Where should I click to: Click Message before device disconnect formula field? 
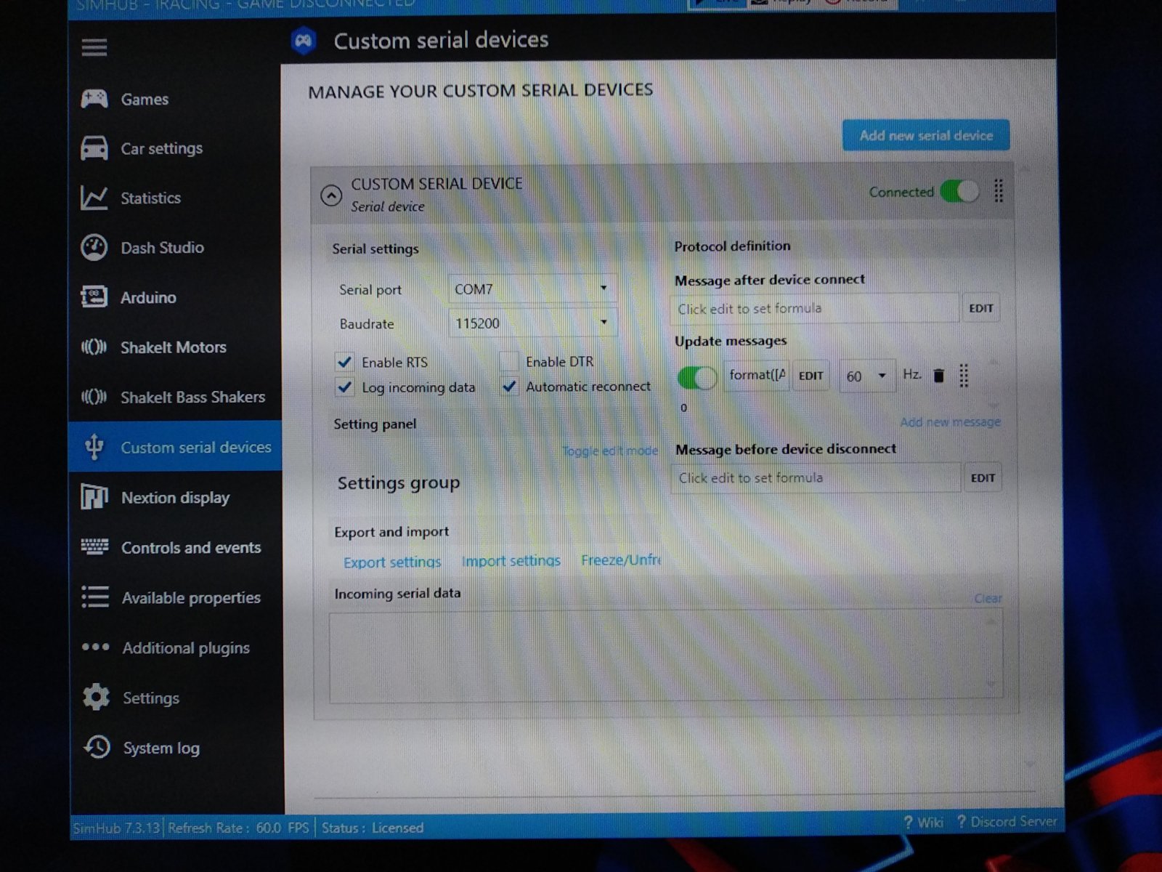click(816, 477)
